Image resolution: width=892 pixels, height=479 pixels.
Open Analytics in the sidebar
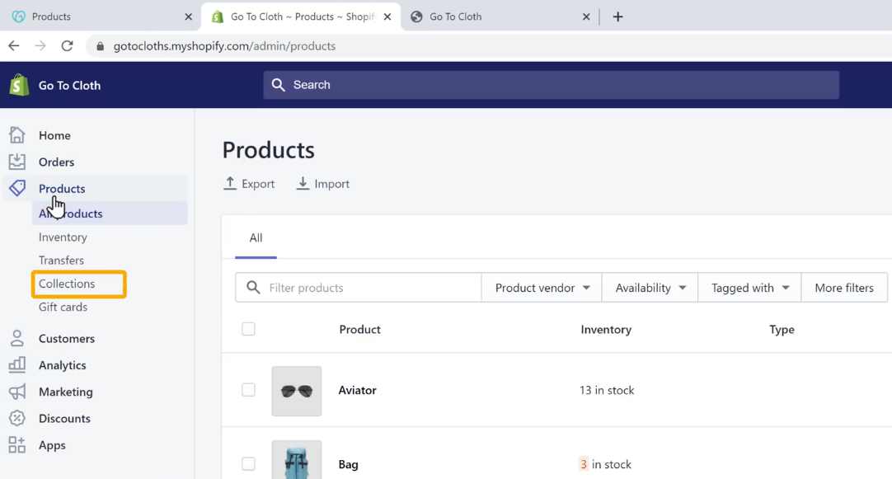[63, 365]
